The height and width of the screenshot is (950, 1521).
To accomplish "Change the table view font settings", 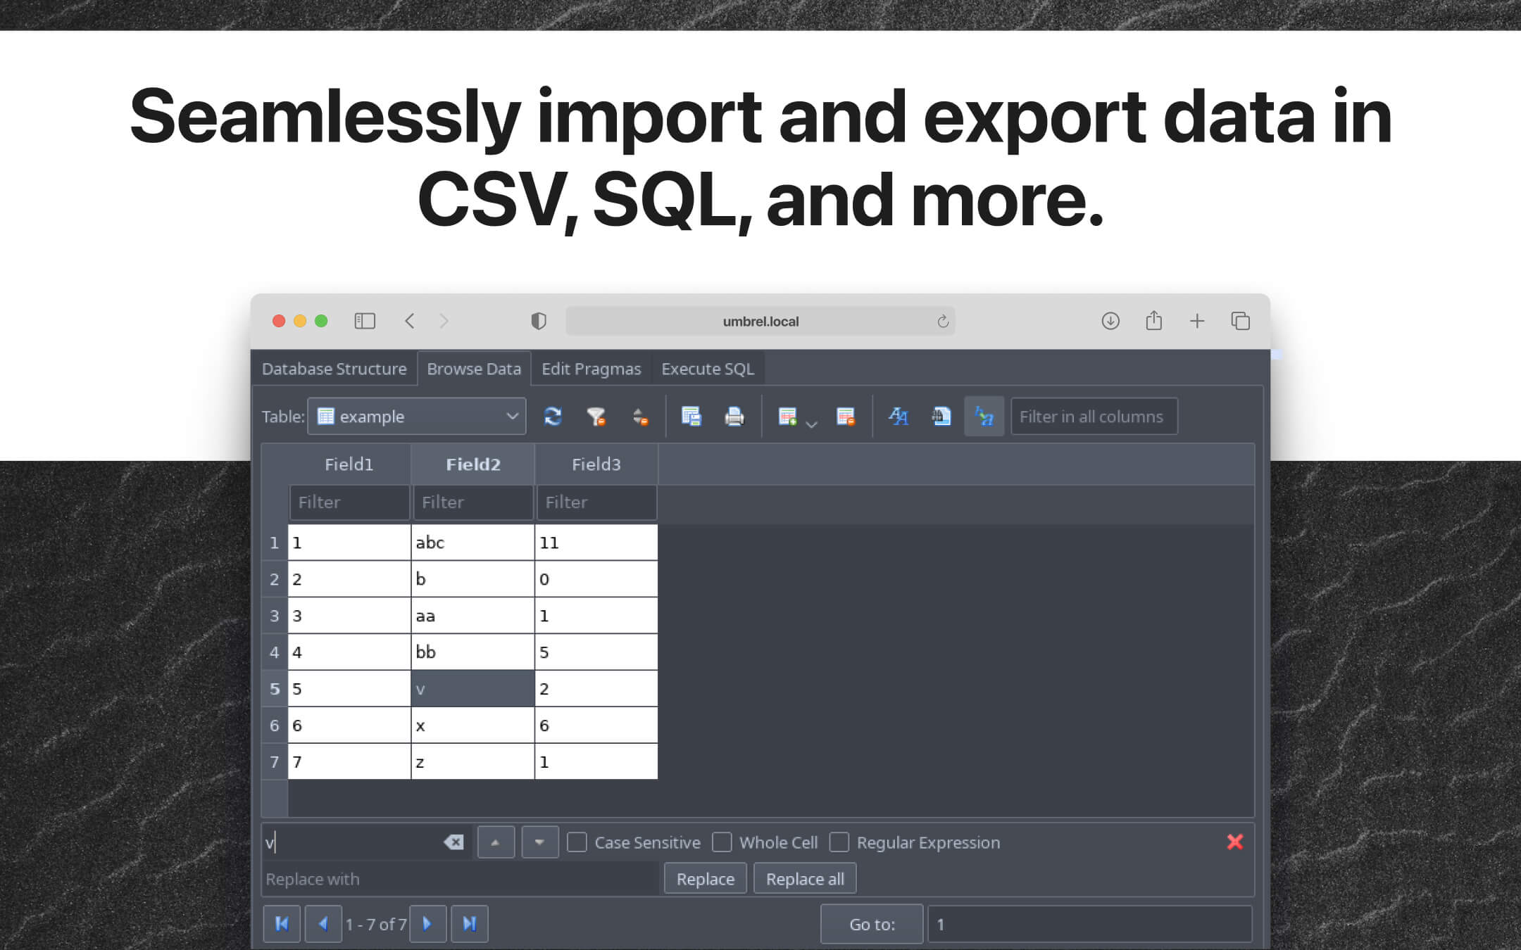I will 899,416.
